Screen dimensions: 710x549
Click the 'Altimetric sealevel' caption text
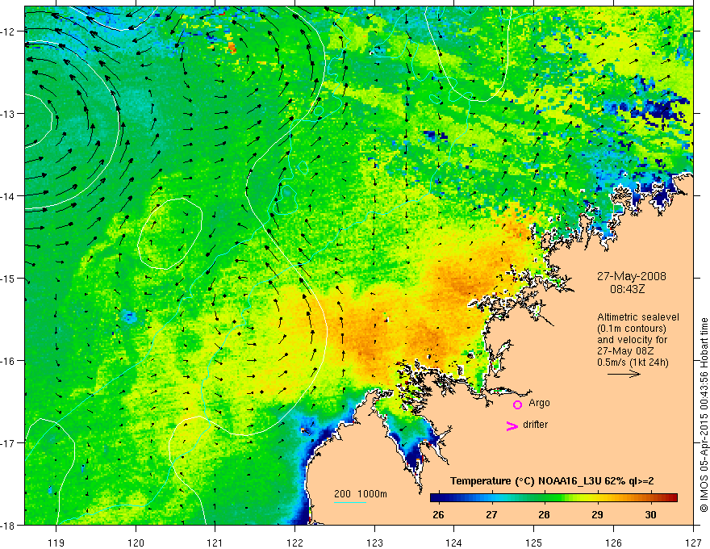tap(638, 317)
